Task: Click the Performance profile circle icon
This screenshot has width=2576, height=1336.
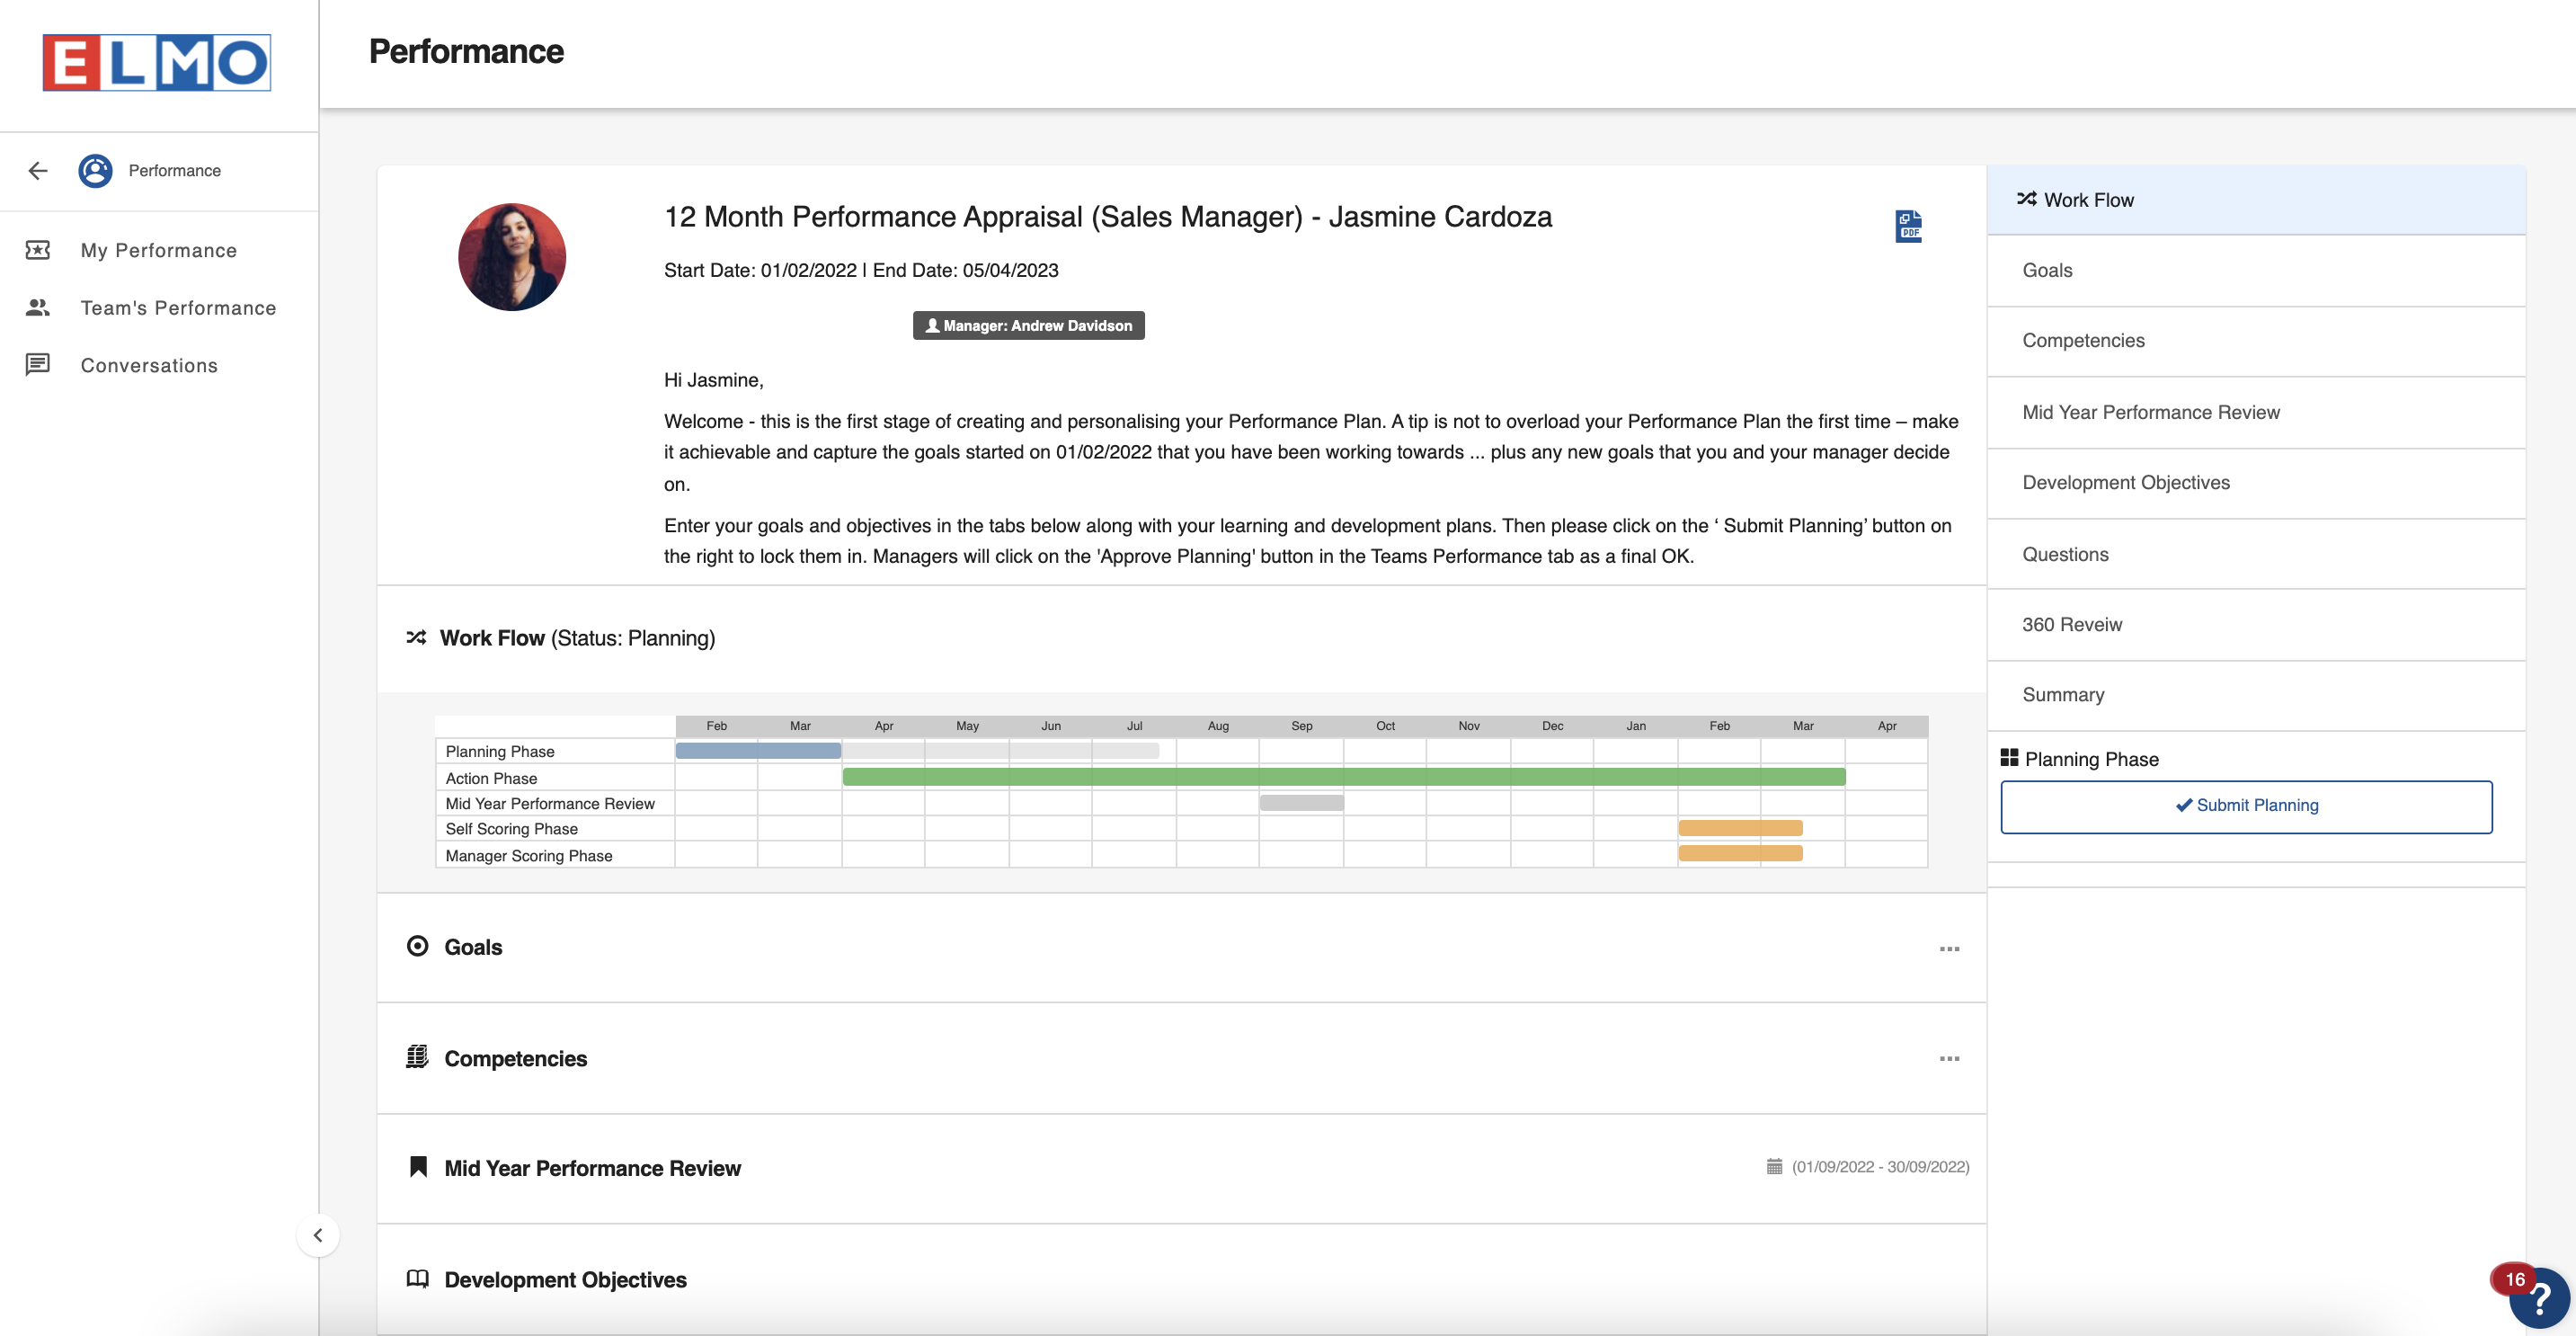Action: point(95,171)
